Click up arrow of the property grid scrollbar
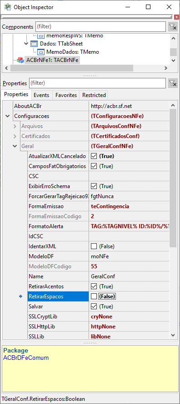This screenshot has height=404, width=180. click(x=173, y=105)
